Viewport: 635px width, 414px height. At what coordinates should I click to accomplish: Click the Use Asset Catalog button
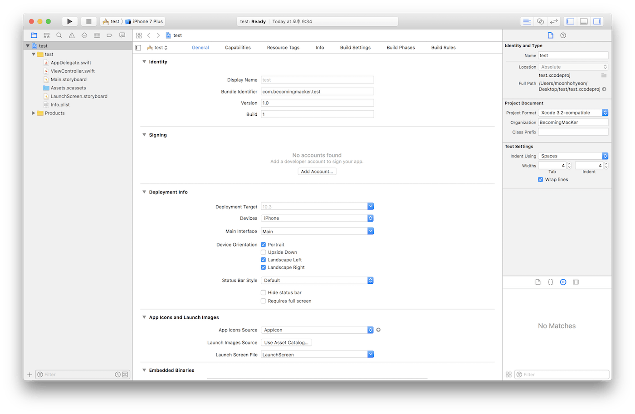coord(286,342)
